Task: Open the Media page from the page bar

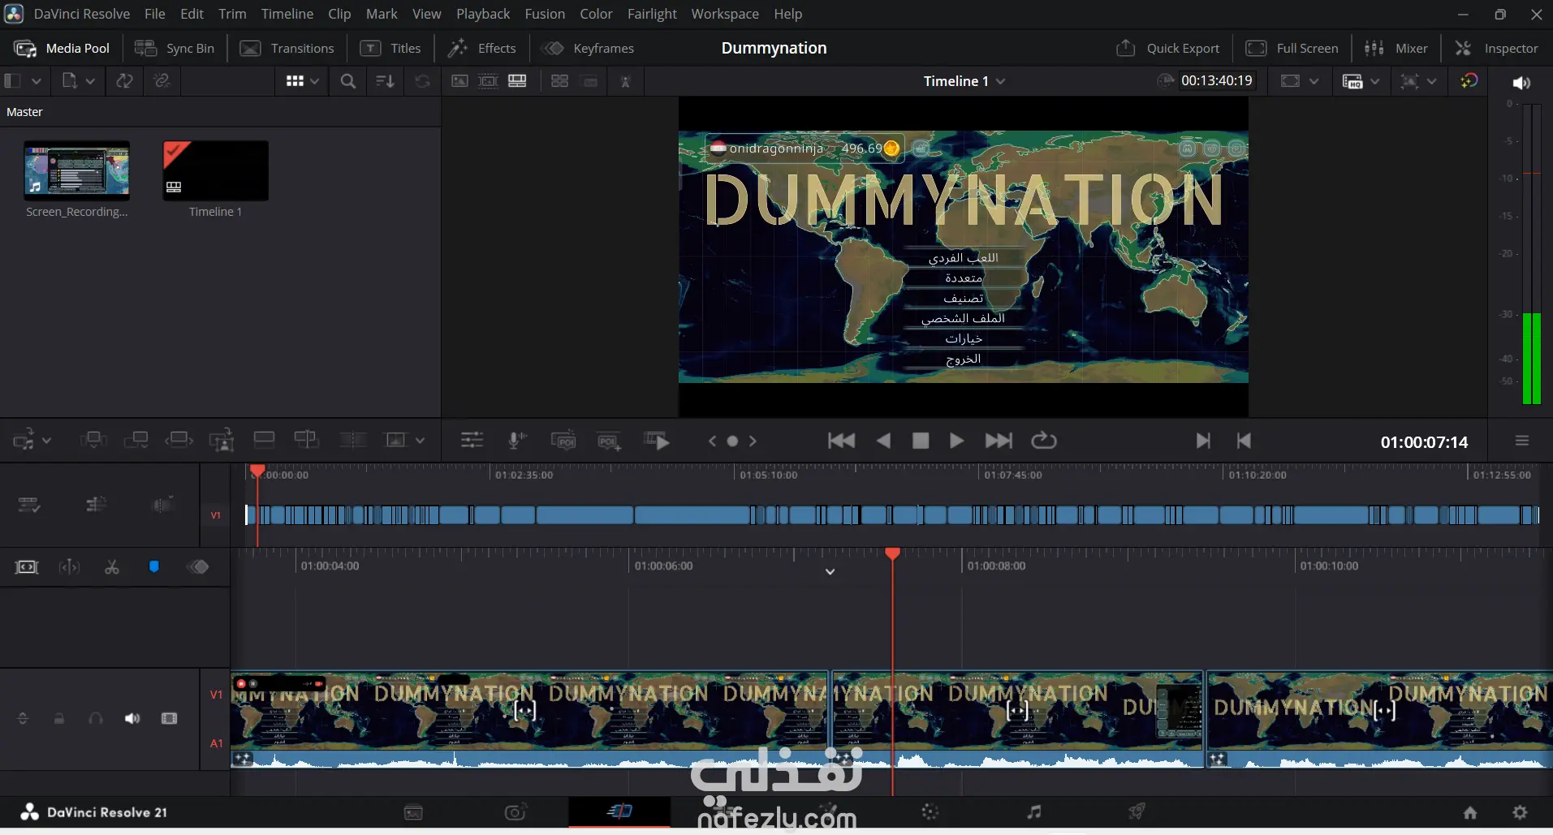Action: pos(413,812)
